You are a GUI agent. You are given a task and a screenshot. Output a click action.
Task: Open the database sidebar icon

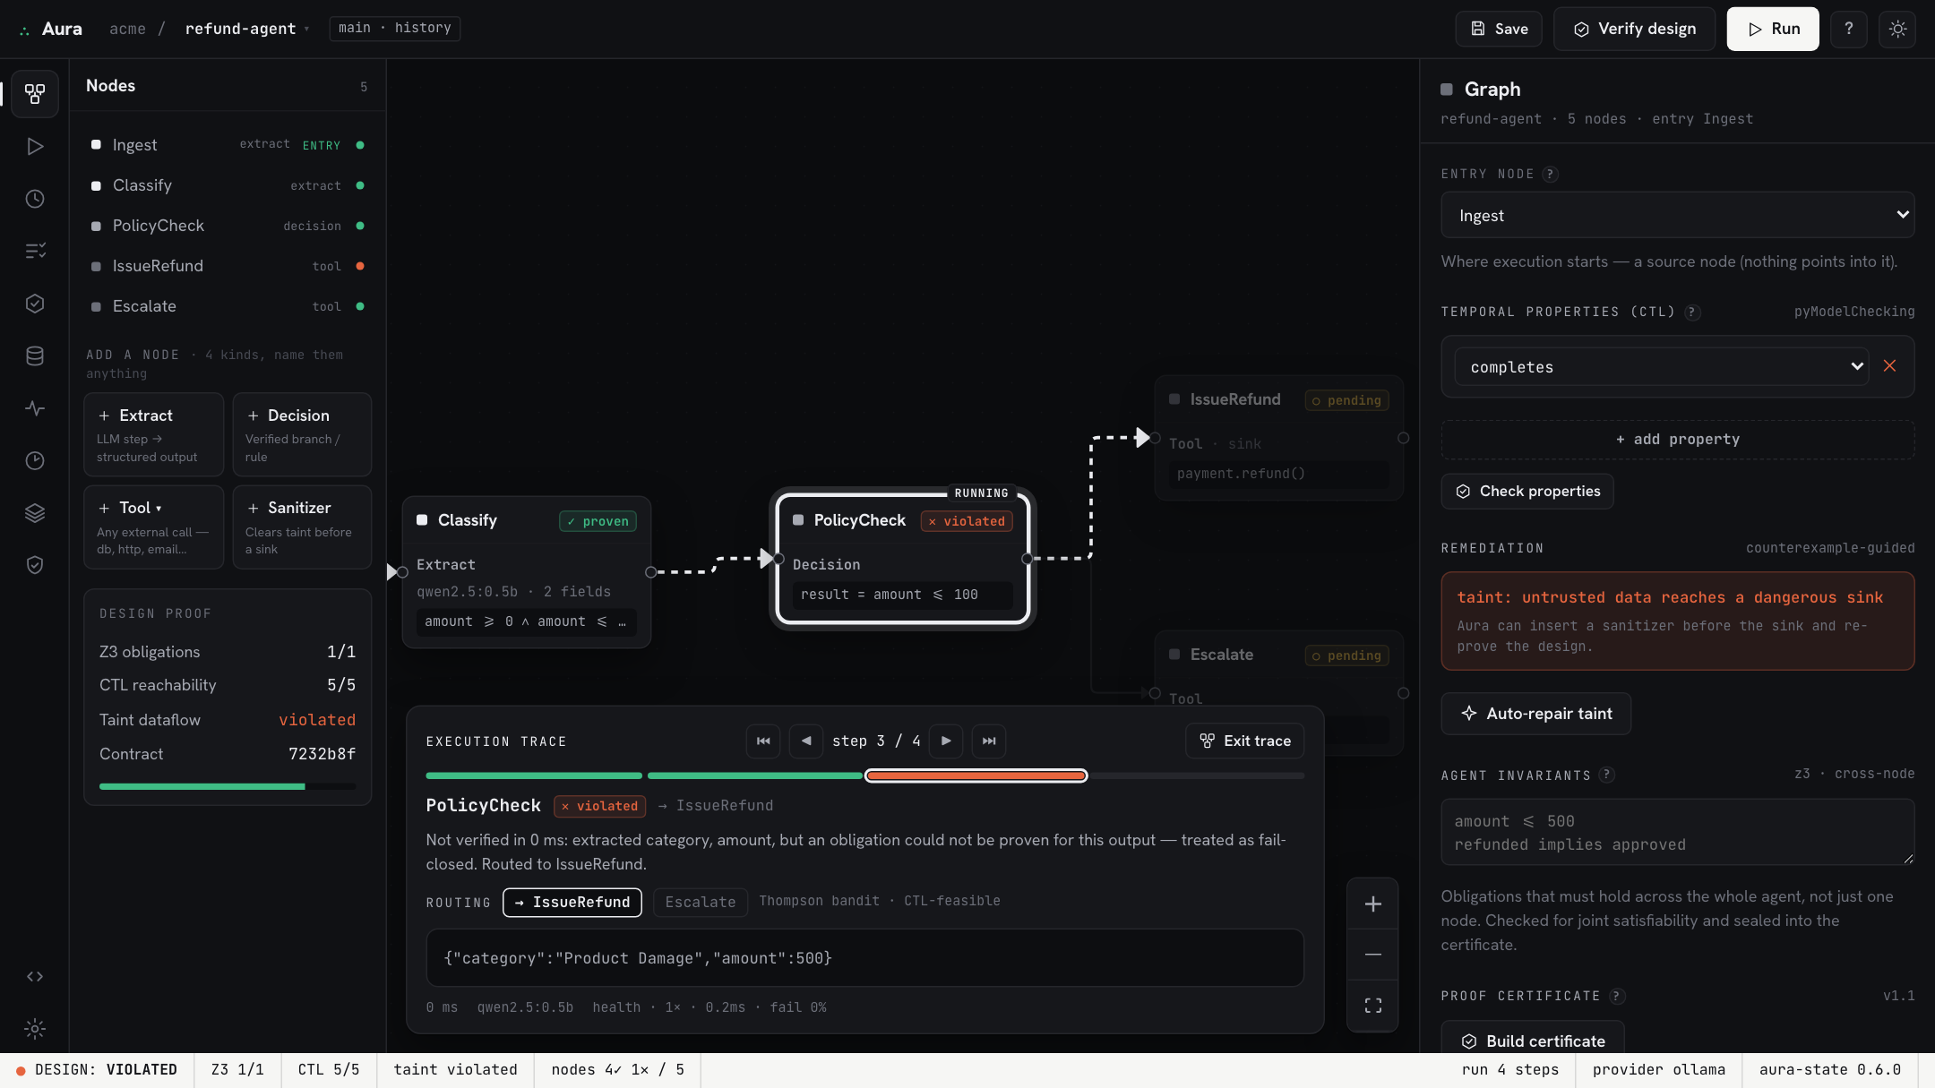[35, 356]
